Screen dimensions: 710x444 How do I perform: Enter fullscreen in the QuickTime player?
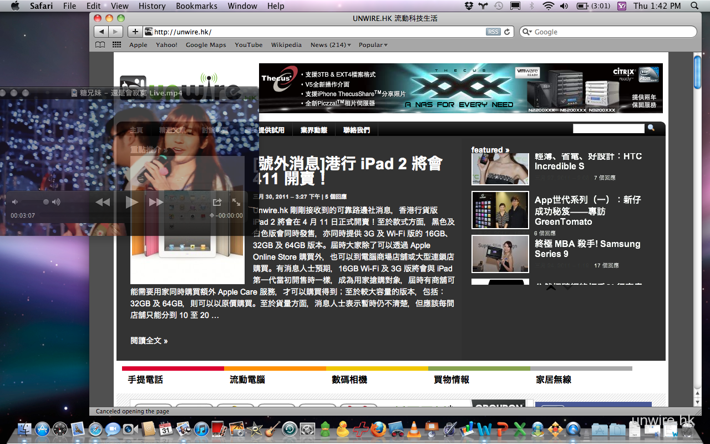[x=236, y=202]
